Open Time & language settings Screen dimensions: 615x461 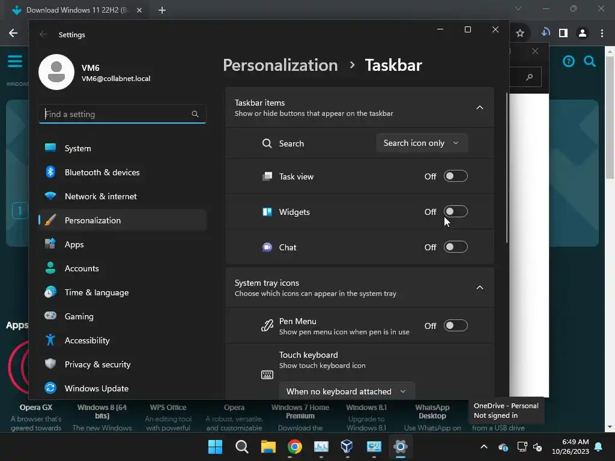tap(123, 292)
